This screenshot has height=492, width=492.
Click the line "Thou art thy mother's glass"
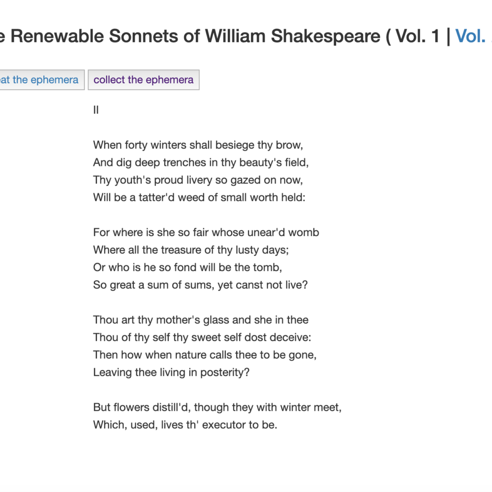[201, 320]
